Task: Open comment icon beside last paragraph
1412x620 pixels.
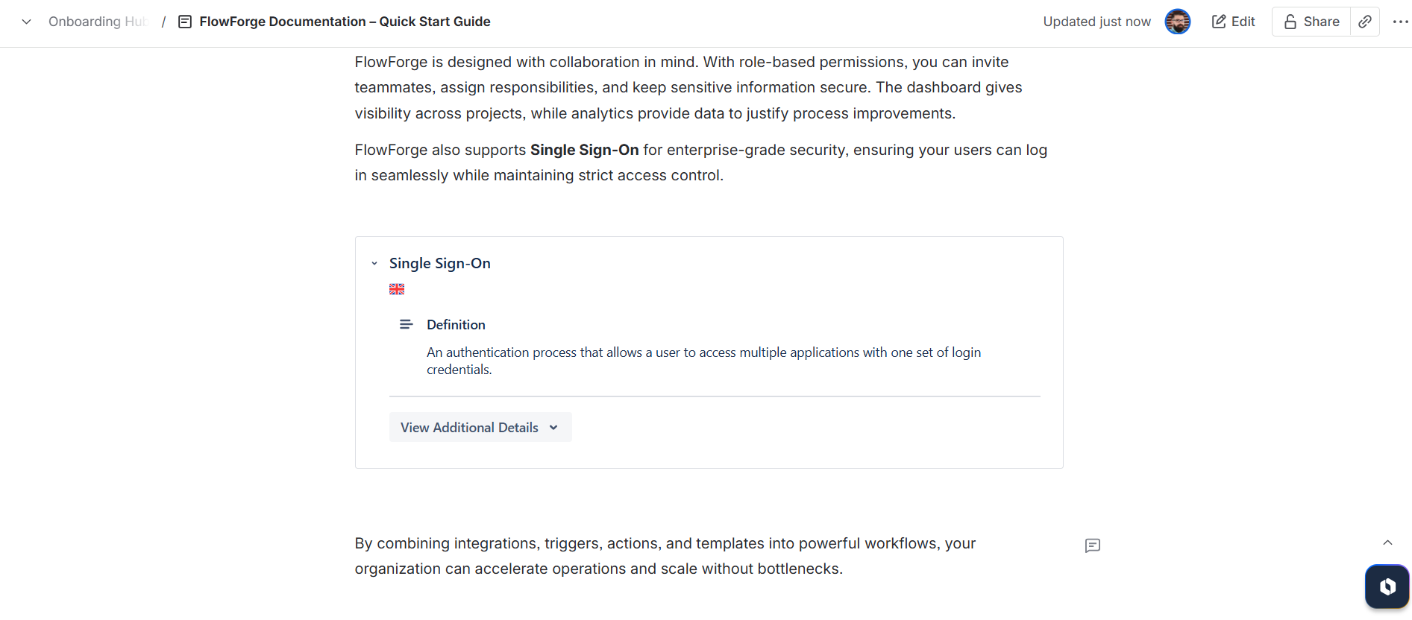Action: coord(1093,545)
